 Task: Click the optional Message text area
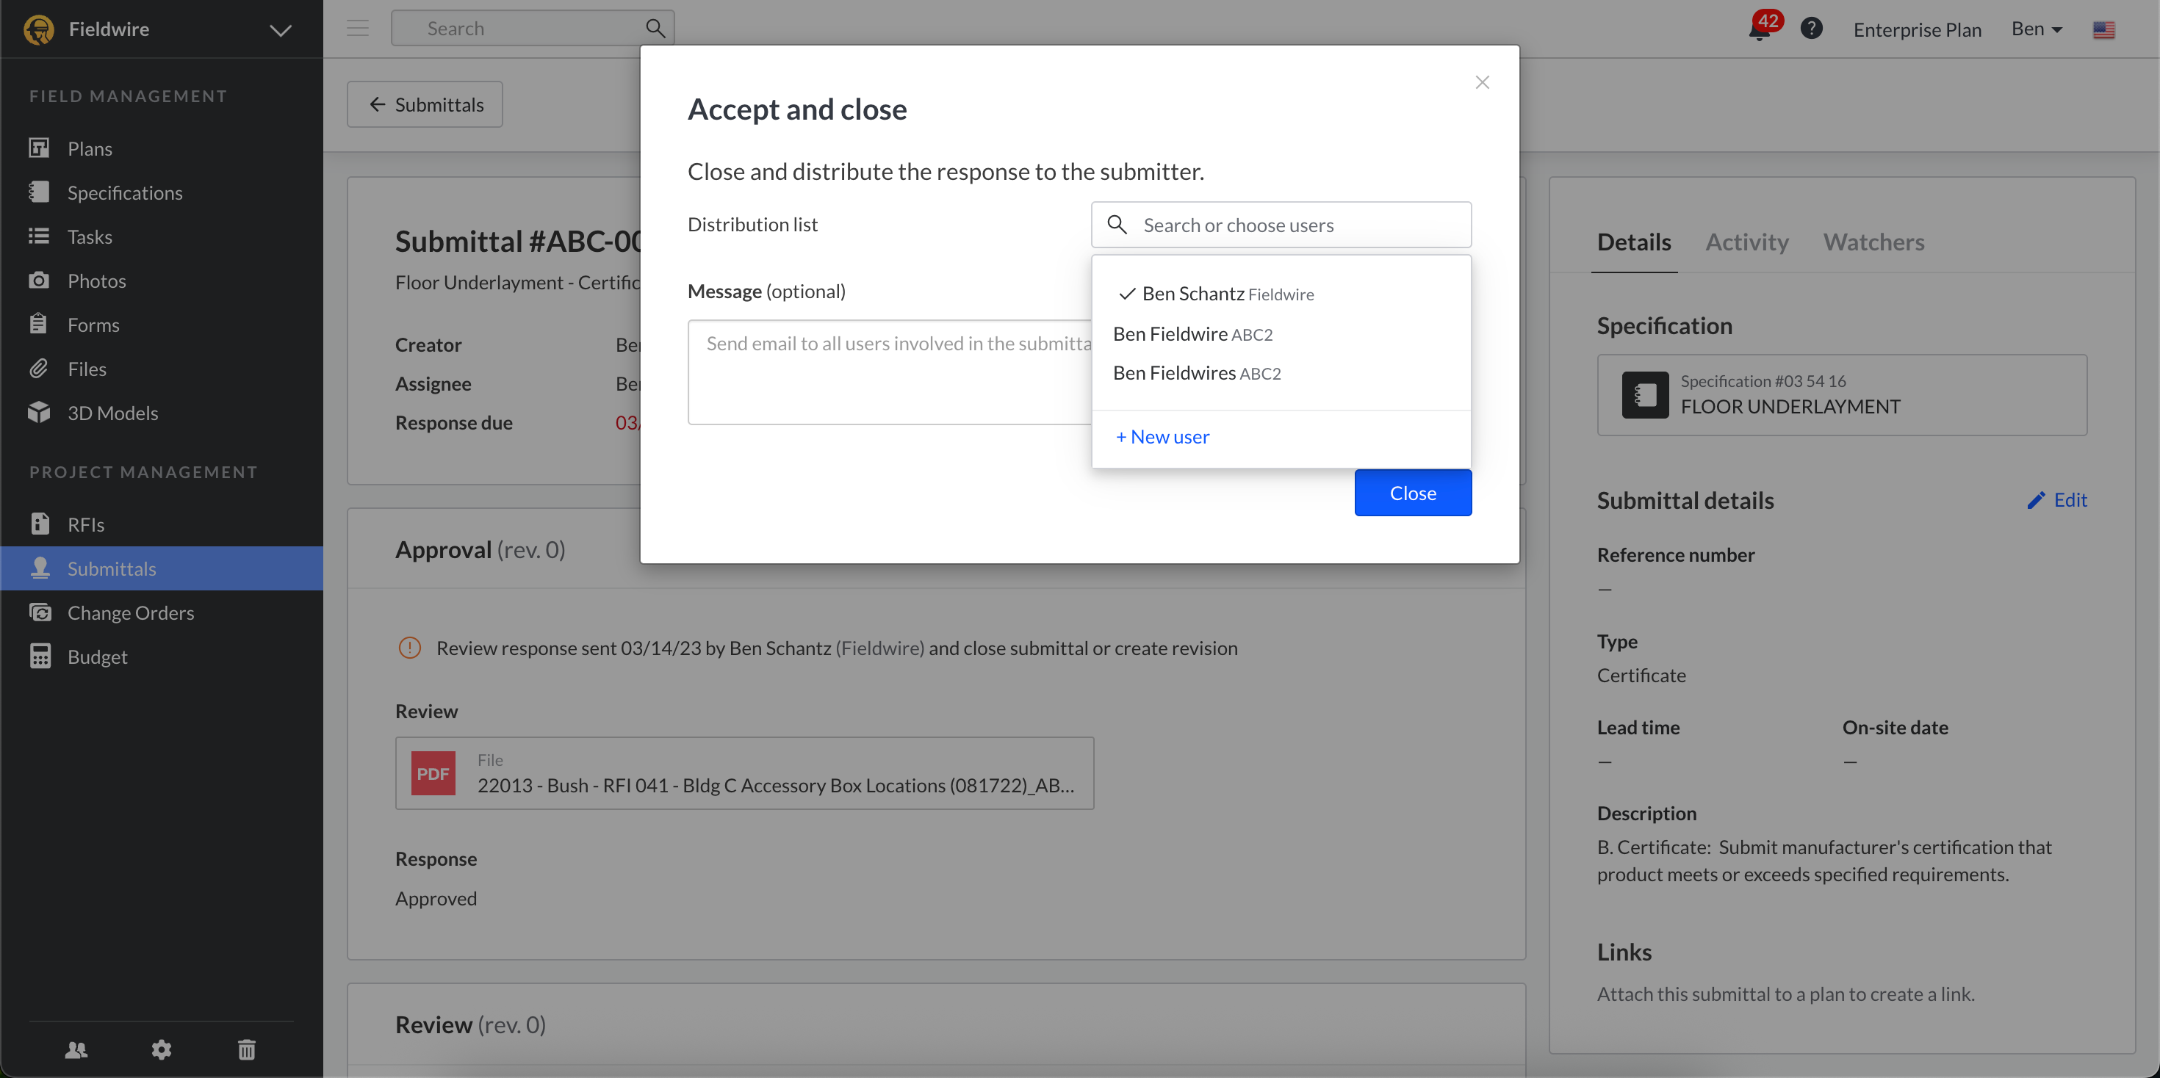point(889,372)
